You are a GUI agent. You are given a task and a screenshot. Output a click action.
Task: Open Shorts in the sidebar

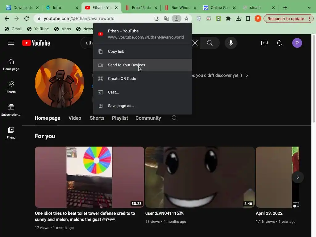coord(11,87)
